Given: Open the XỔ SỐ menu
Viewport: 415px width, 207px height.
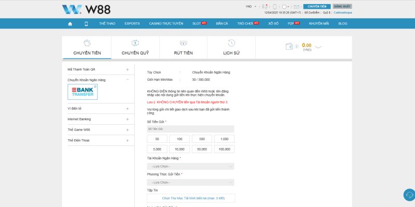Looking at the screenshot, I should [273, 23].
